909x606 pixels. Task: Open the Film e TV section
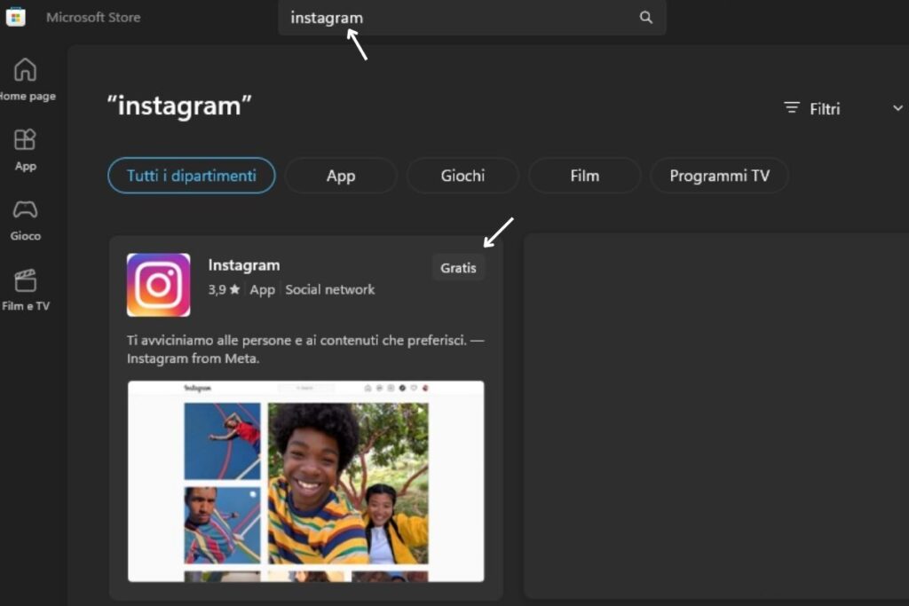tap(26, 290)
